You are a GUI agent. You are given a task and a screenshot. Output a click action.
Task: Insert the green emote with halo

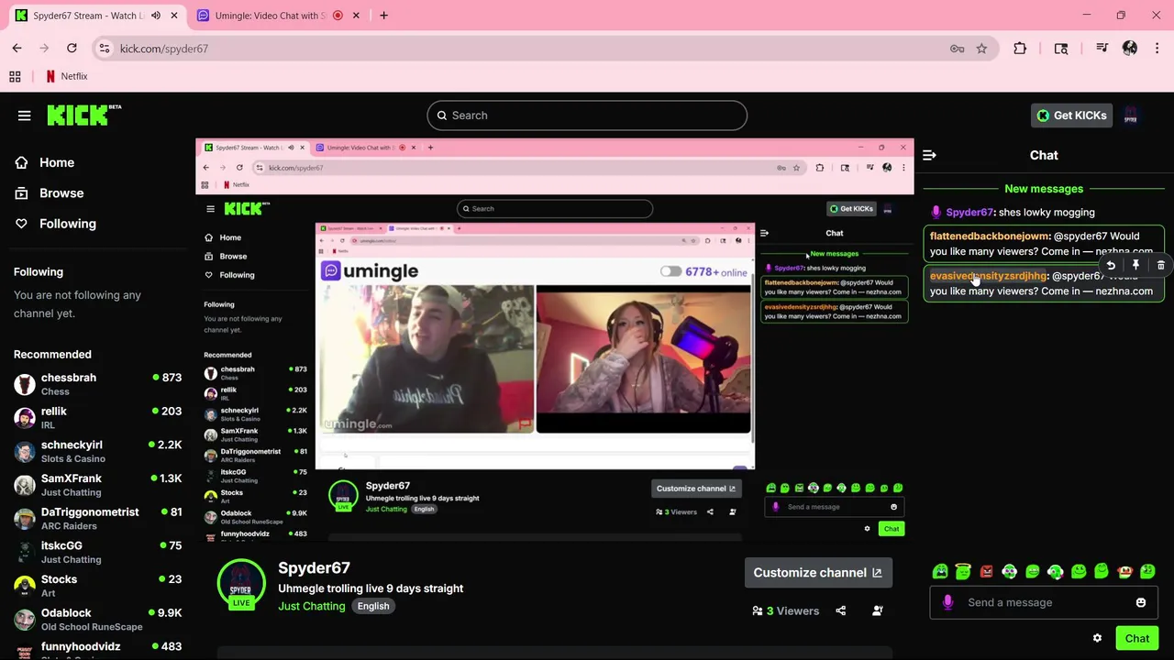coord(963,571)
